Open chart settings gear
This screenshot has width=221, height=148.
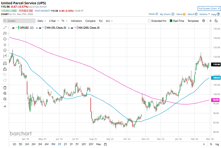click(x=204, y=21)
